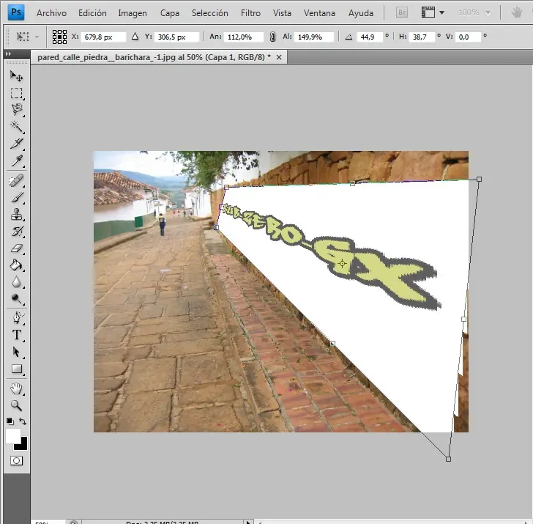
Task: Select the Paint Bucket tool
Action: coord(16,265)
